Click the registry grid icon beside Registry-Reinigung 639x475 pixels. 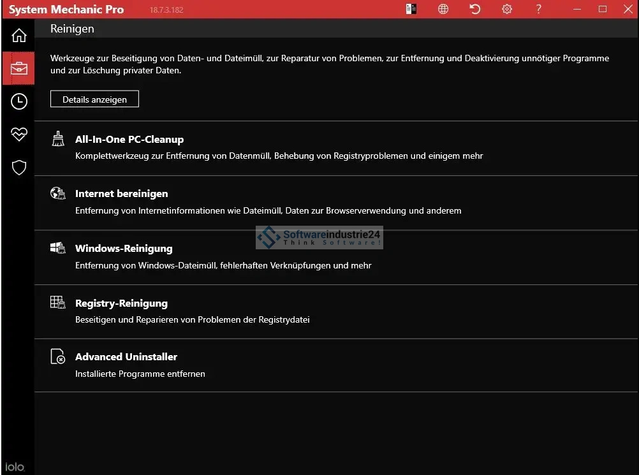(x=58, y=302)
